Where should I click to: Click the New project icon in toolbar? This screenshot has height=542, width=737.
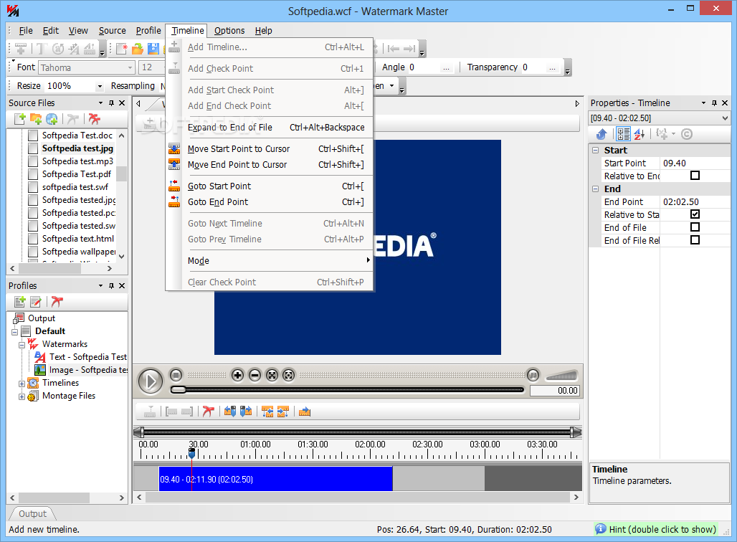pyautogui.click(x=121, y=49)
